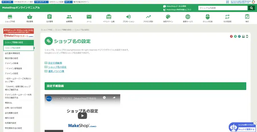The width and height of the screenshot is (257, 132).
Task: Open the クリック広告 mouse icon
Action: (208, 17)
